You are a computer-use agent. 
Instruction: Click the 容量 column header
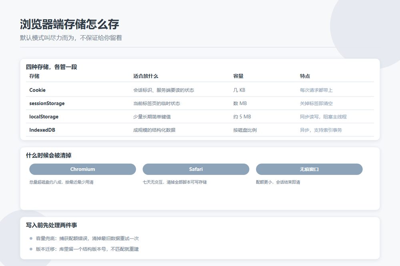pos(238,76)
